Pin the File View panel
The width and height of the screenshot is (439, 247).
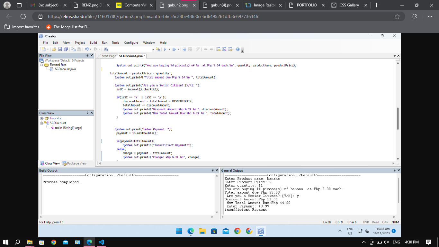[x=87, y=56]
